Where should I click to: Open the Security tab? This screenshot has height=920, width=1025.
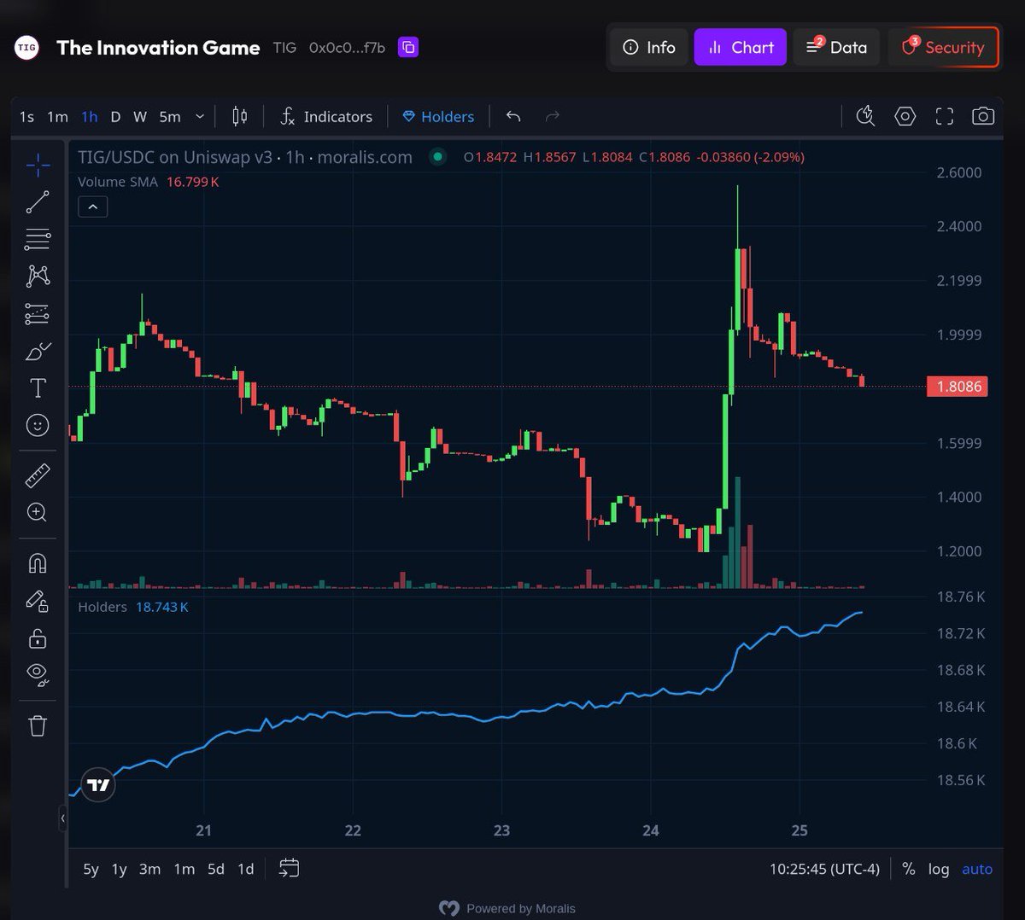(943, 47)
